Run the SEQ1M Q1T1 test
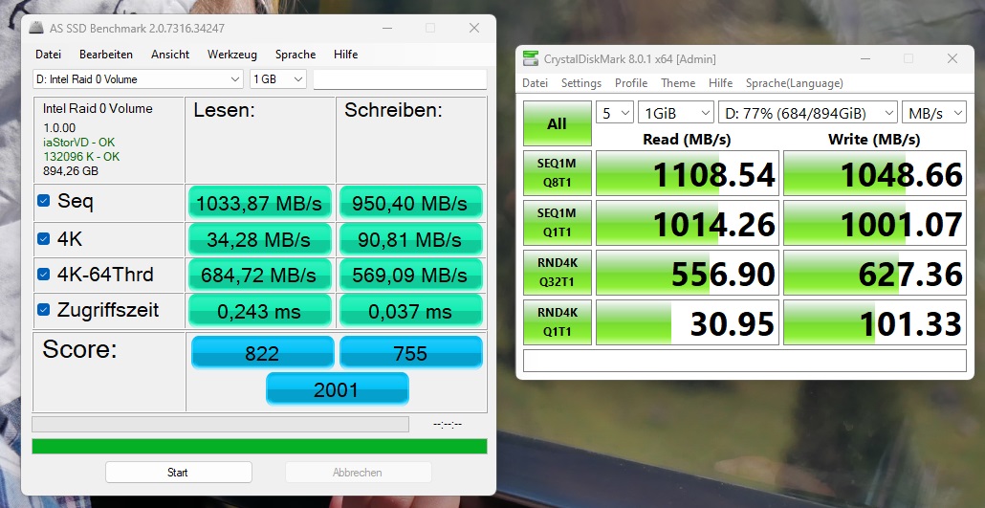The height and width of the screenshot is (508, 985). [558, 223]
